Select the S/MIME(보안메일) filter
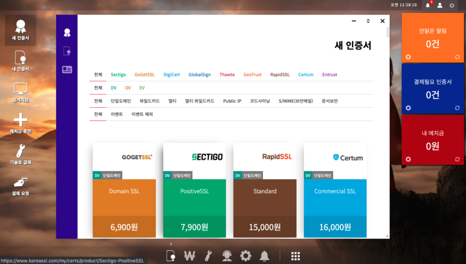This screenshot has height=264, width=466. (x=296, y=101)
